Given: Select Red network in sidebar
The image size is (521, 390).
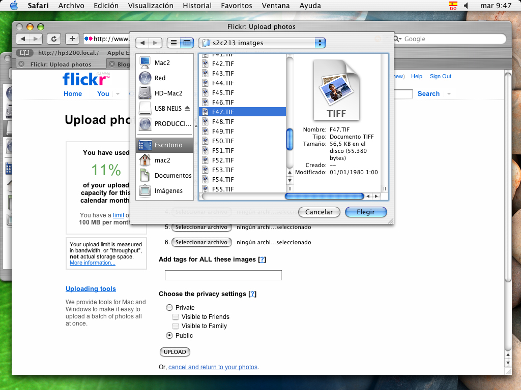Looking at the screenshot, I should 164,78.
